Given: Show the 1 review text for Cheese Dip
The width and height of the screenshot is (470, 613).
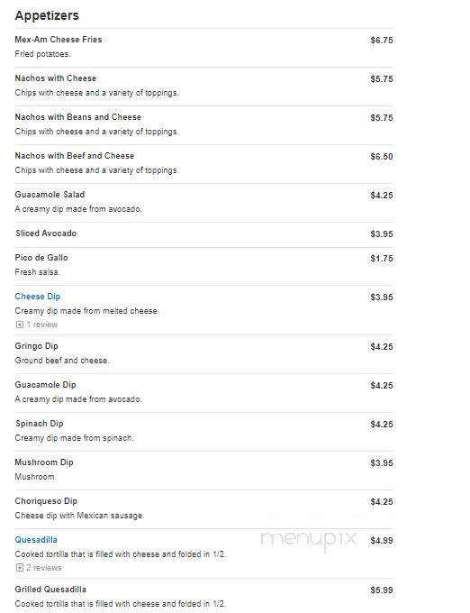Looking at the screenshot, I should 42,325.
